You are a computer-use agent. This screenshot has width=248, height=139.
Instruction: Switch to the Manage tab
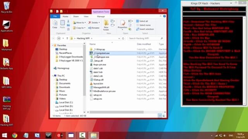(x=101, y=16)
